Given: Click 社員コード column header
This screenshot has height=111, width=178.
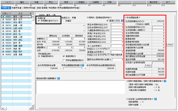Looking at the screenshot, I should (x=7, y=14).
